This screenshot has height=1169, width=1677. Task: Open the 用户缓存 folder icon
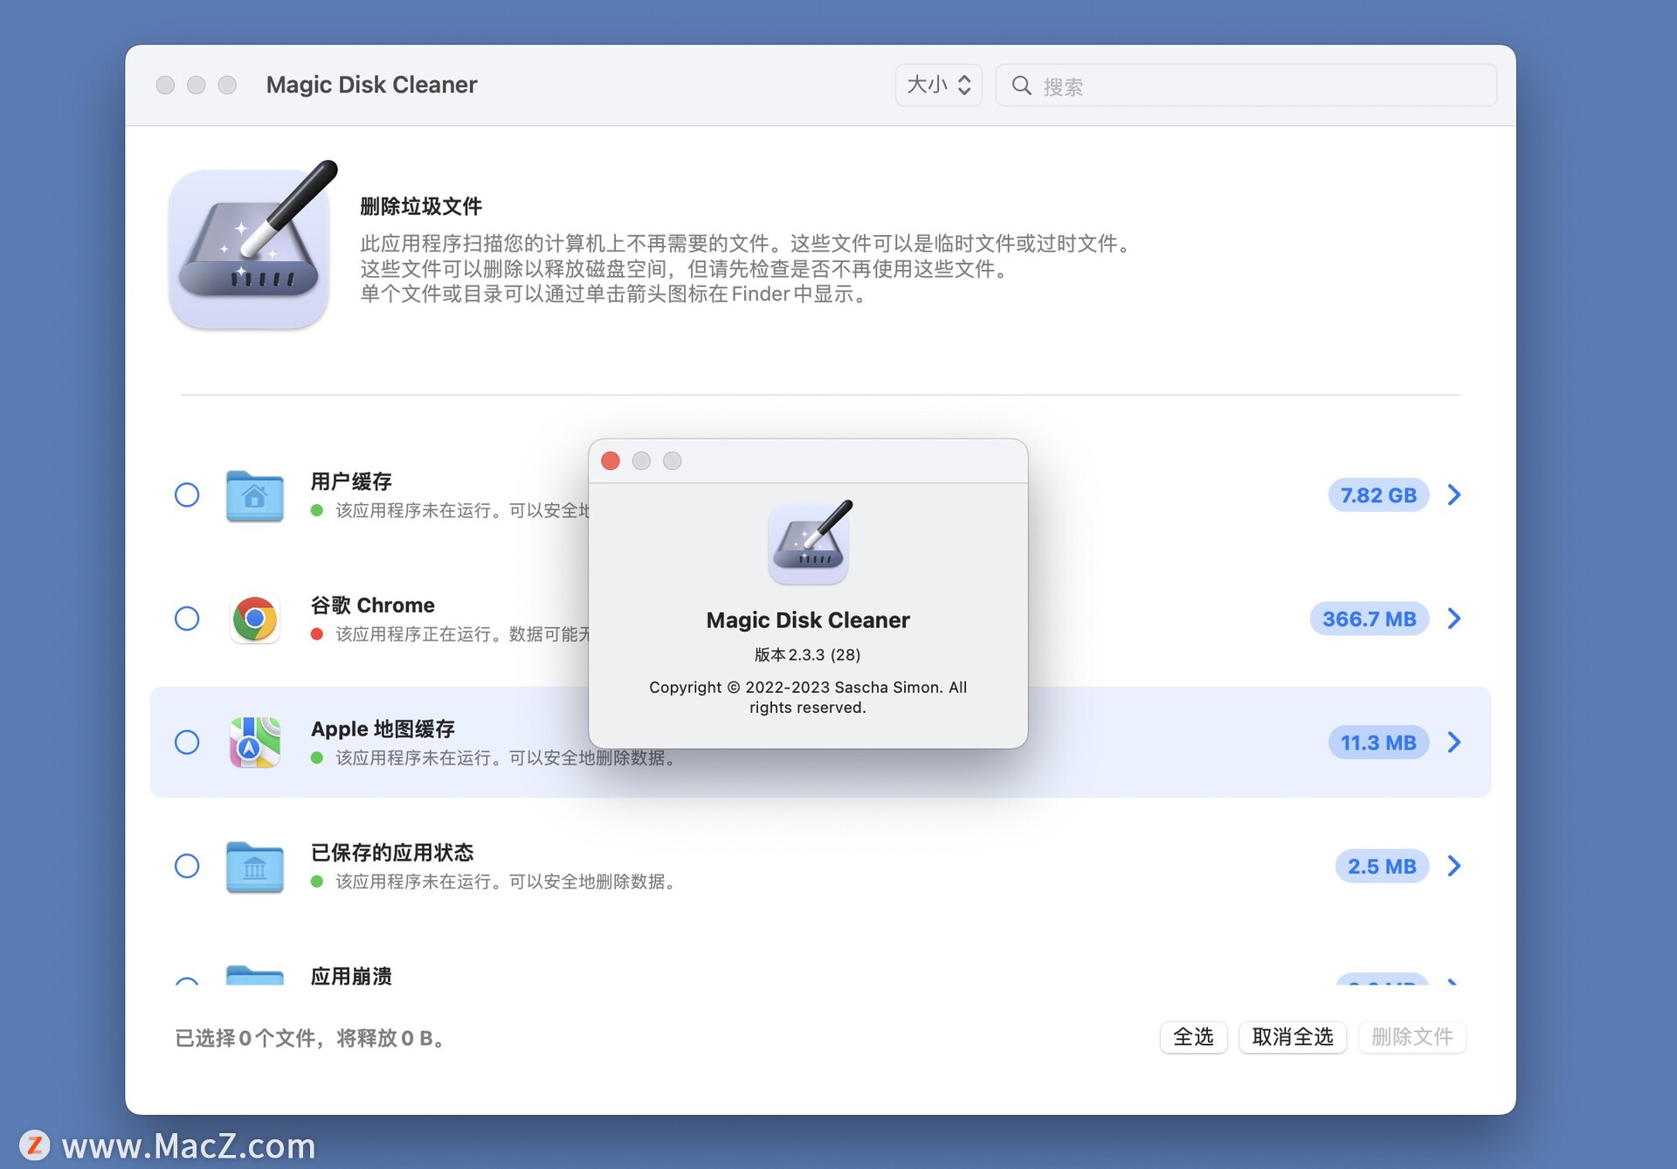click(x=254, y=495)
